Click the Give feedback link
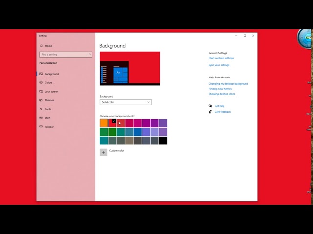 tap(223, 112)
